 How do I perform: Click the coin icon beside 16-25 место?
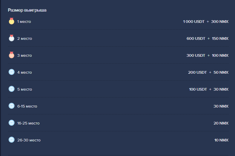pos(11,123)
